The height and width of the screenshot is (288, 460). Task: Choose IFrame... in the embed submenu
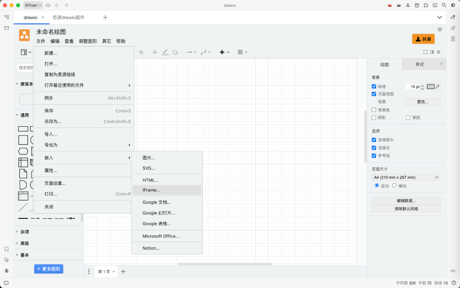[x=151, y=190]
